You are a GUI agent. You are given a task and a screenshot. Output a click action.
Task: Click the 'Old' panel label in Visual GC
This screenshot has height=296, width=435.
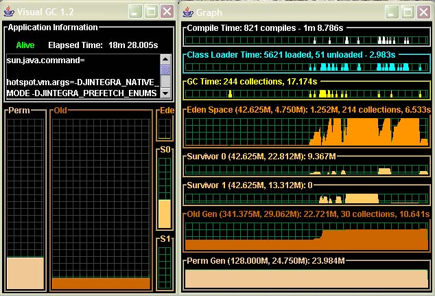pyautogui.click(x=60, y=111)
